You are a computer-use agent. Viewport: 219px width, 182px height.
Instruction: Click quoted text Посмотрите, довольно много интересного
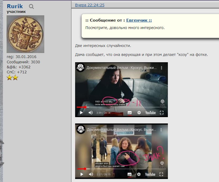[125, 28]
